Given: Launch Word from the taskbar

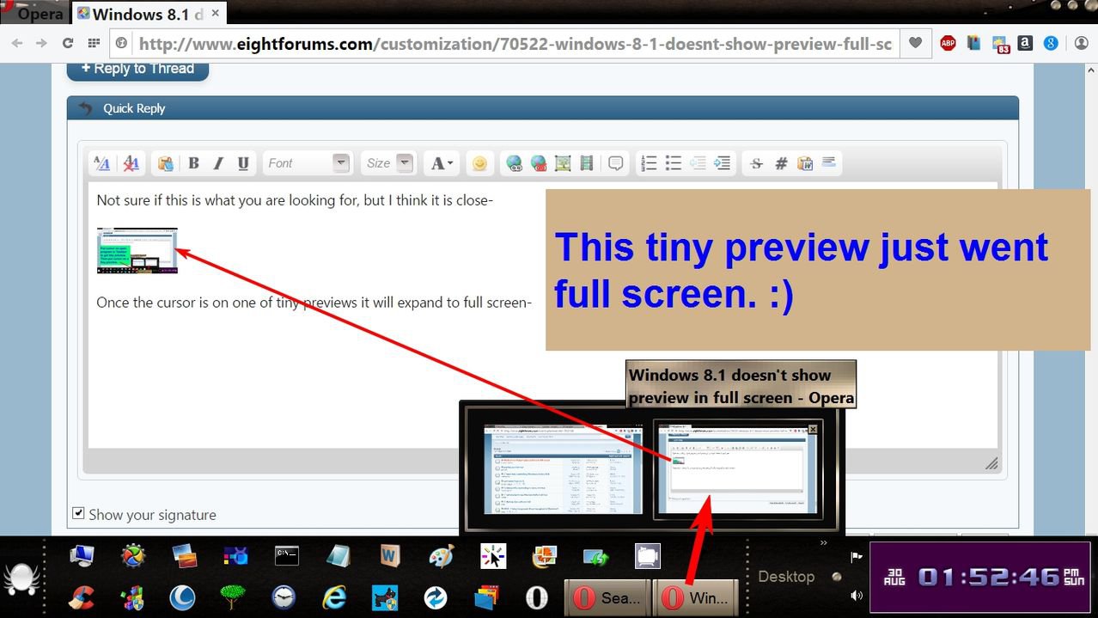Looking at the screenshot, I should (389, 557).
